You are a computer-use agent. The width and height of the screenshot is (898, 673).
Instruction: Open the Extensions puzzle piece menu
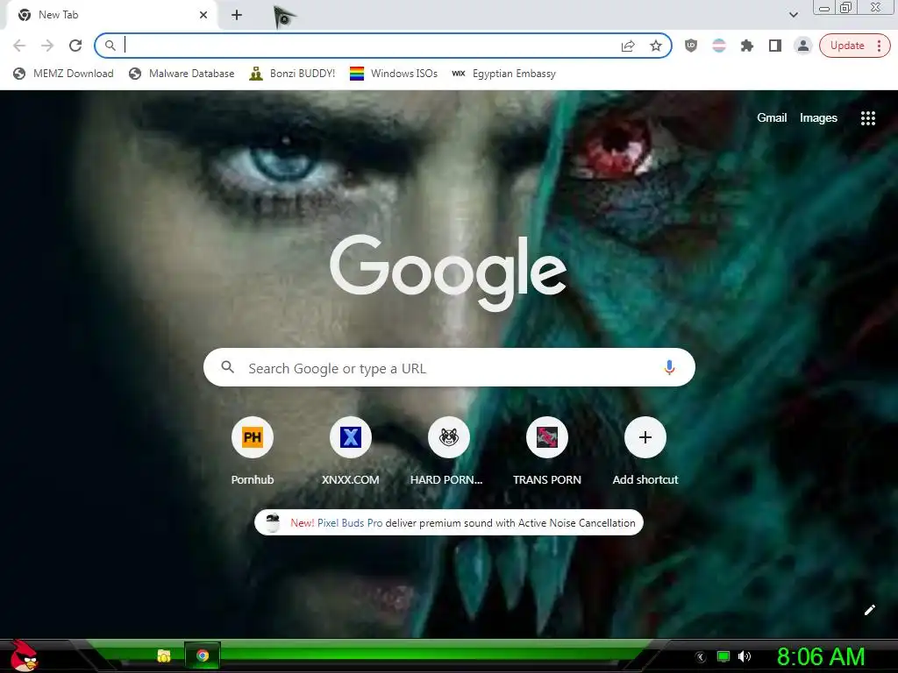coord(747,46)
